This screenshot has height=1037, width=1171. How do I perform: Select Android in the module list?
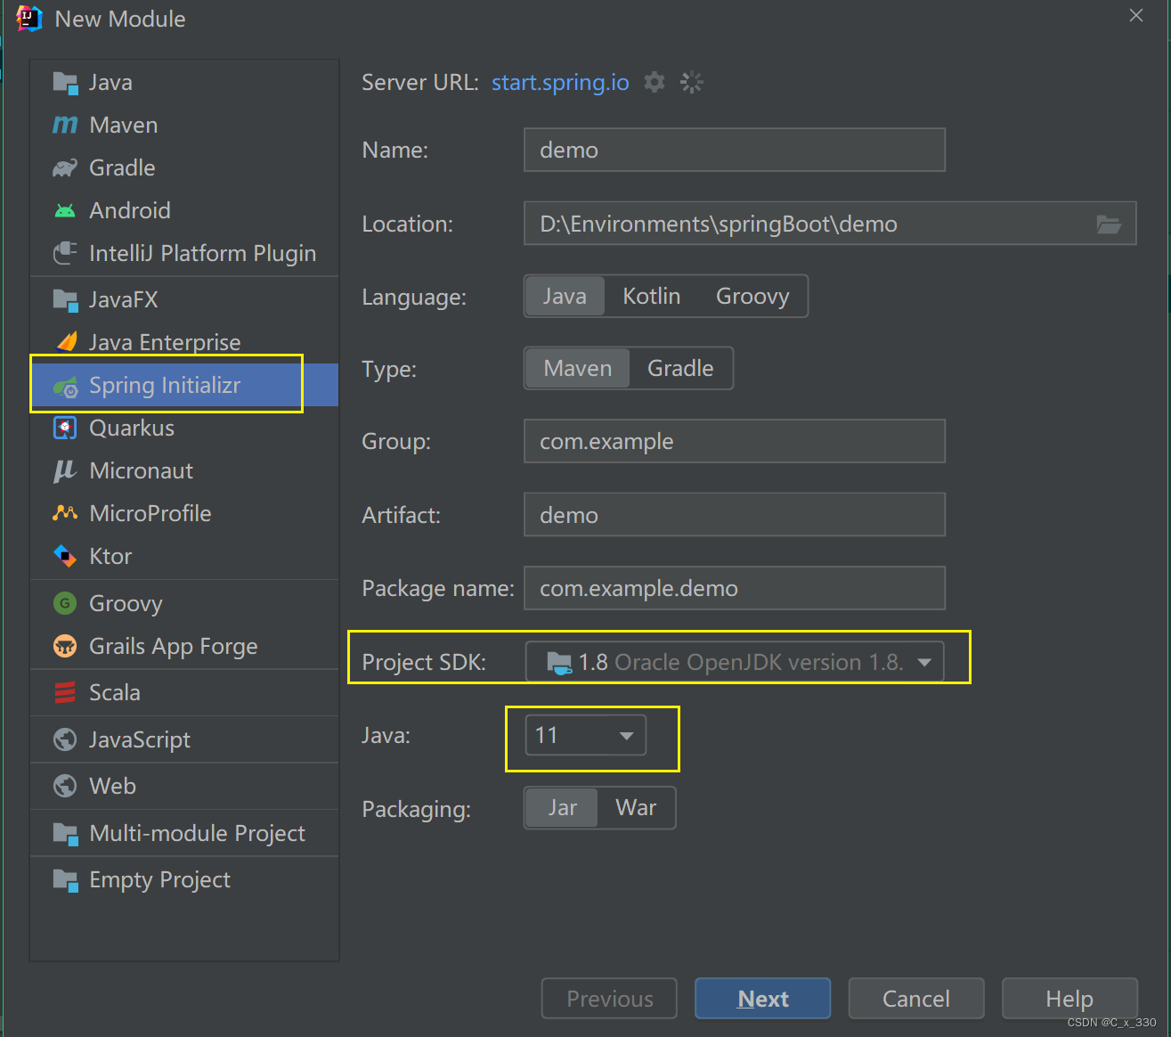(184, 210)
